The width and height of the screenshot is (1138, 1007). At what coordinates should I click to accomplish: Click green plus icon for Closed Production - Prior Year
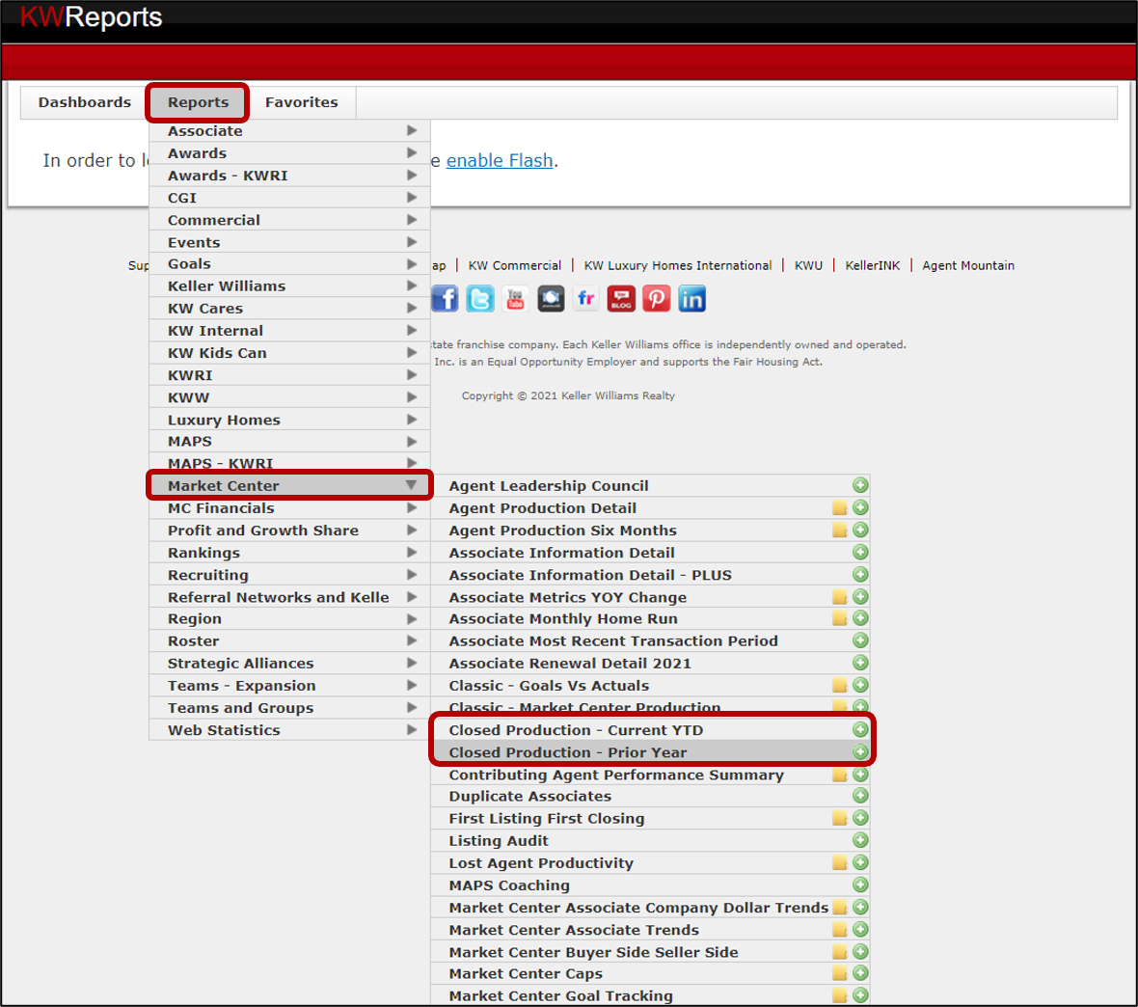pyautogui.click(x=860, y=752)
